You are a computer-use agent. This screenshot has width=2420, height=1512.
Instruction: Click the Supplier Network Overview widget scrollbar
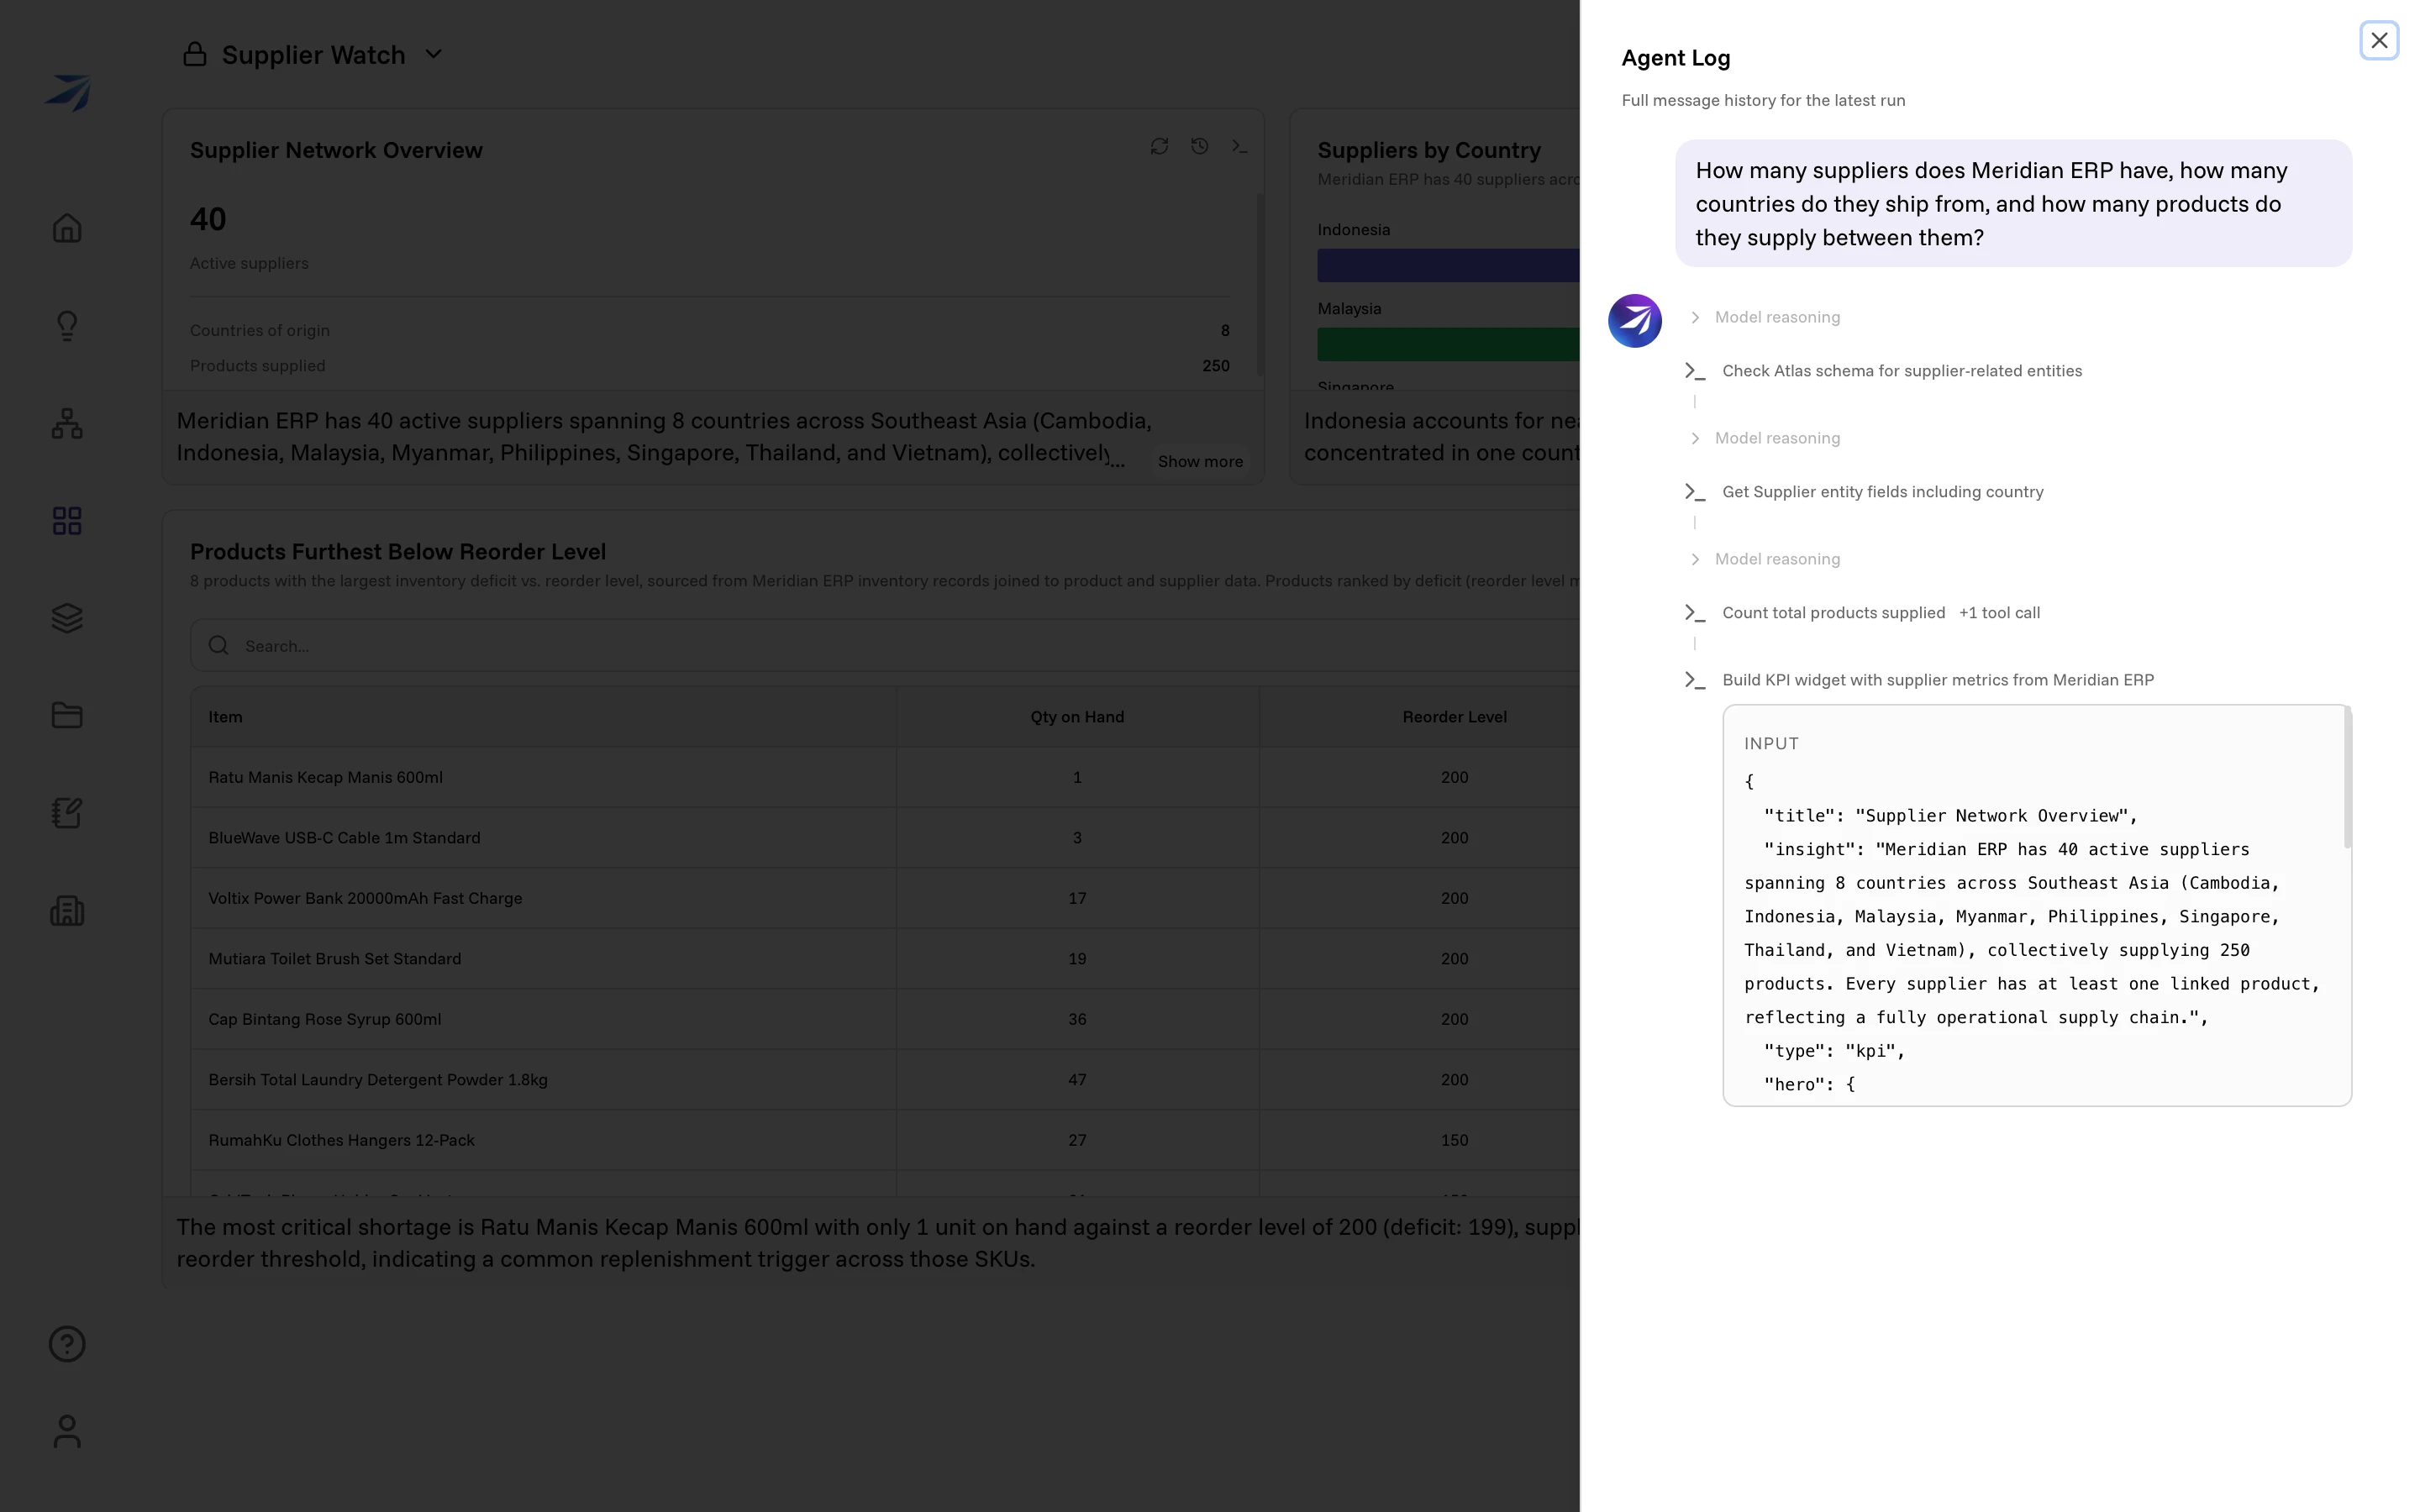tap(1260, 285)
